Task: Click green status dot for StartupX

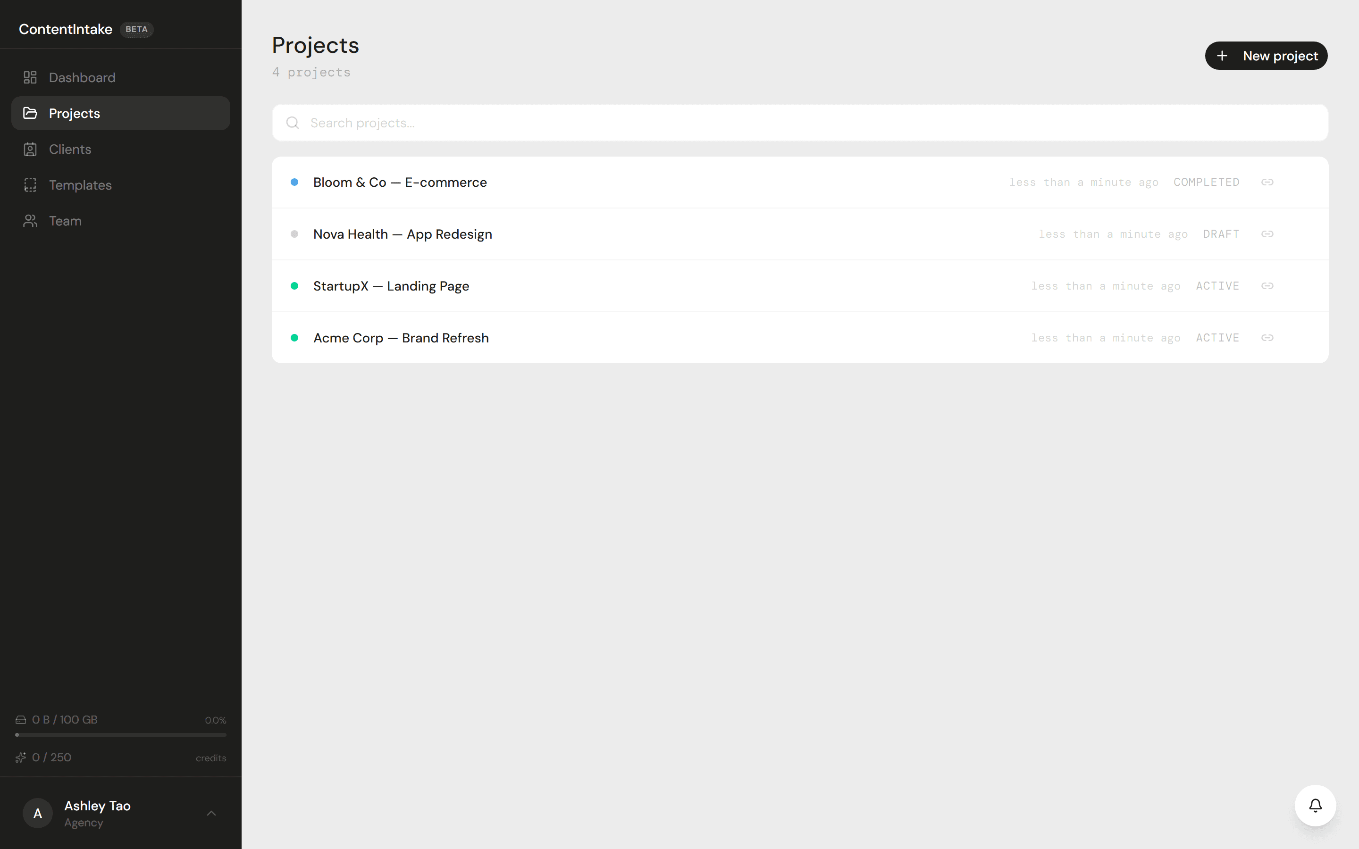Action: (294, 286)
